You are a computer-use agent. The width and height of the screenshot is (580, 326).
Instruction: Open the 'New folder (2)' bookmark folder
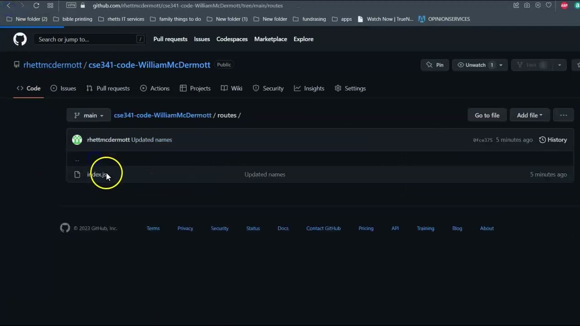tap(27, 19)
